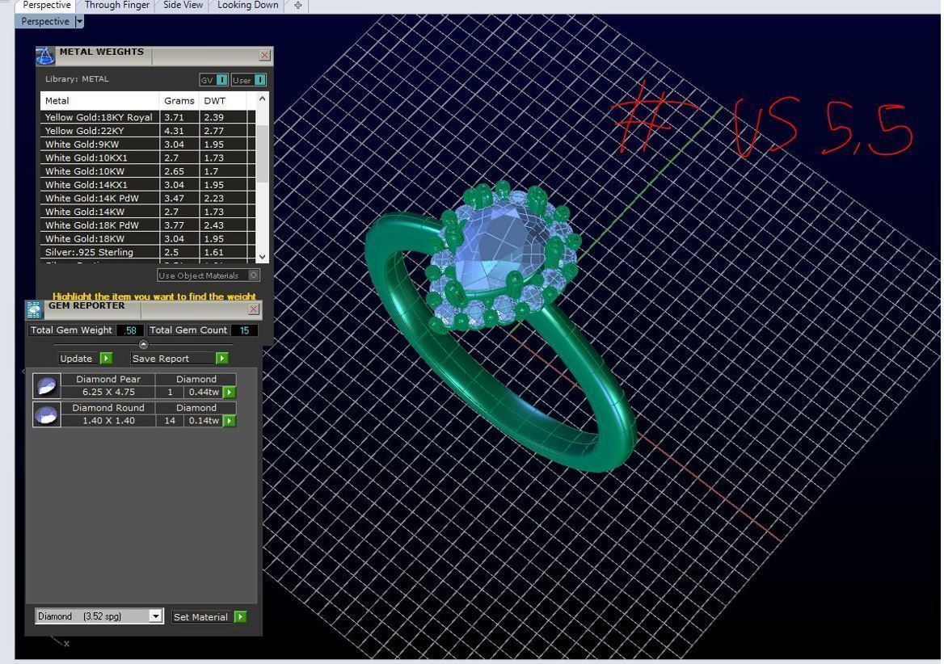Select the White Gold:14KW row
Viewport: 944px width, 664px height.
point(148,212)
